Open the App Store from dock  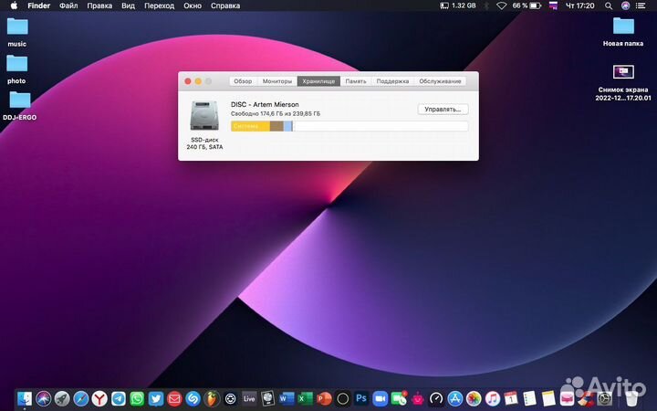(x=455, y=398)
